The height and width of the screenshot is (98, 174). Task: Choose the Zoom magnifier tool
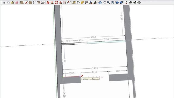pos(108,2)
